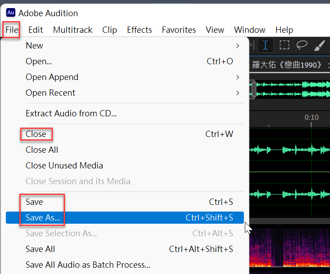Open the Edit menu
Screen dimensions: 330x274
tap(35, 30)
